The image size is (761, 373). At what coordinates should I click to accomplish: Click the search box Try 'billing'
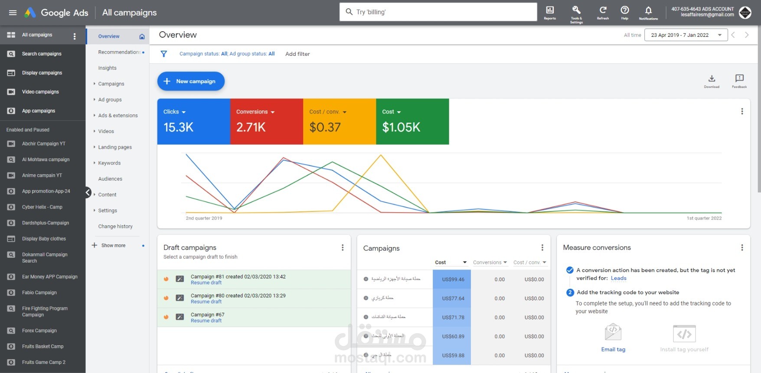pos(438,12)
